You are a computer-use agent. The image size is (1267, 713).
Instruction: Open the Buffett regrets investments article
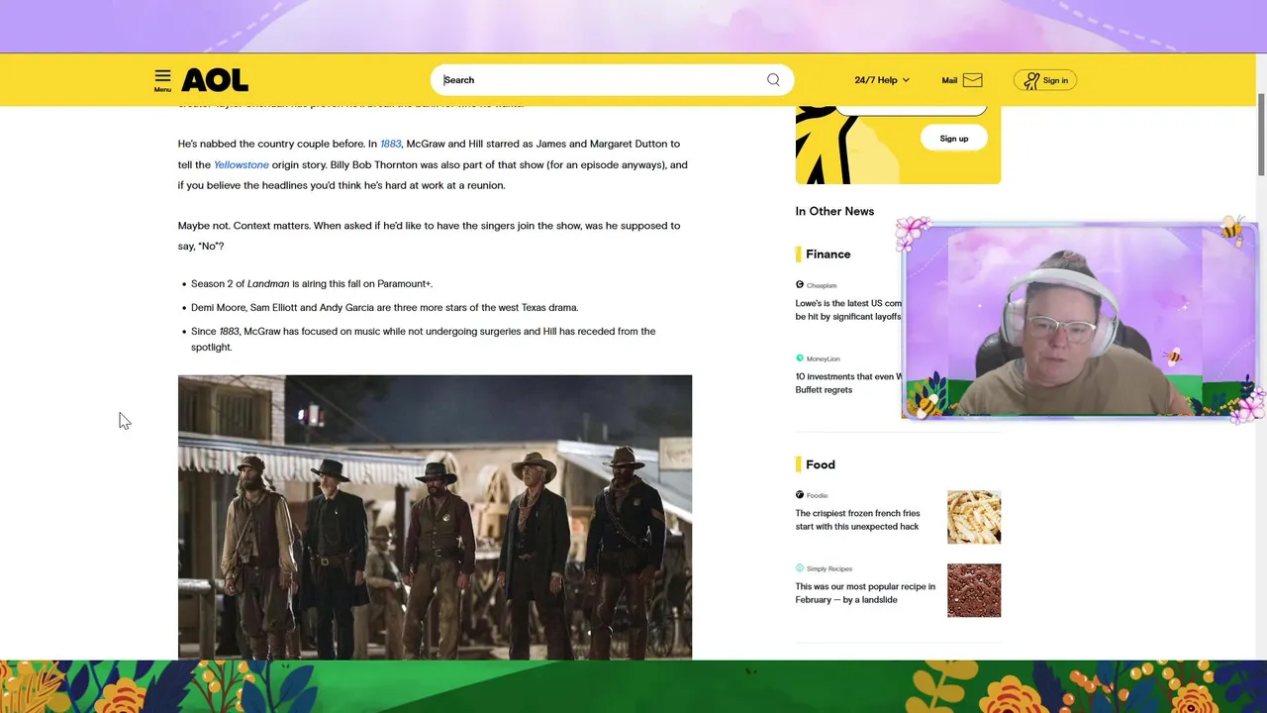pos(849,383)
